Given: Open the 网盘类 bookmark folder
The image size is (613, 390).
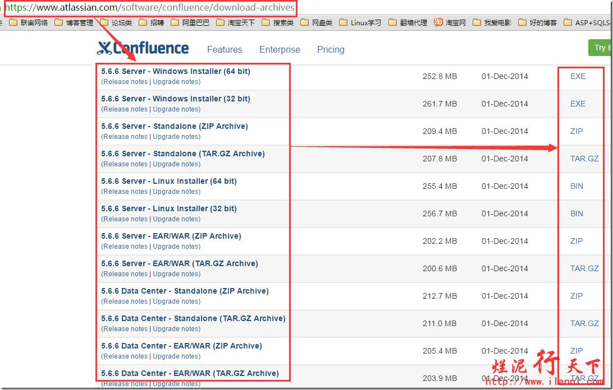Looking at the screenshot, I should tap(317, 22).
